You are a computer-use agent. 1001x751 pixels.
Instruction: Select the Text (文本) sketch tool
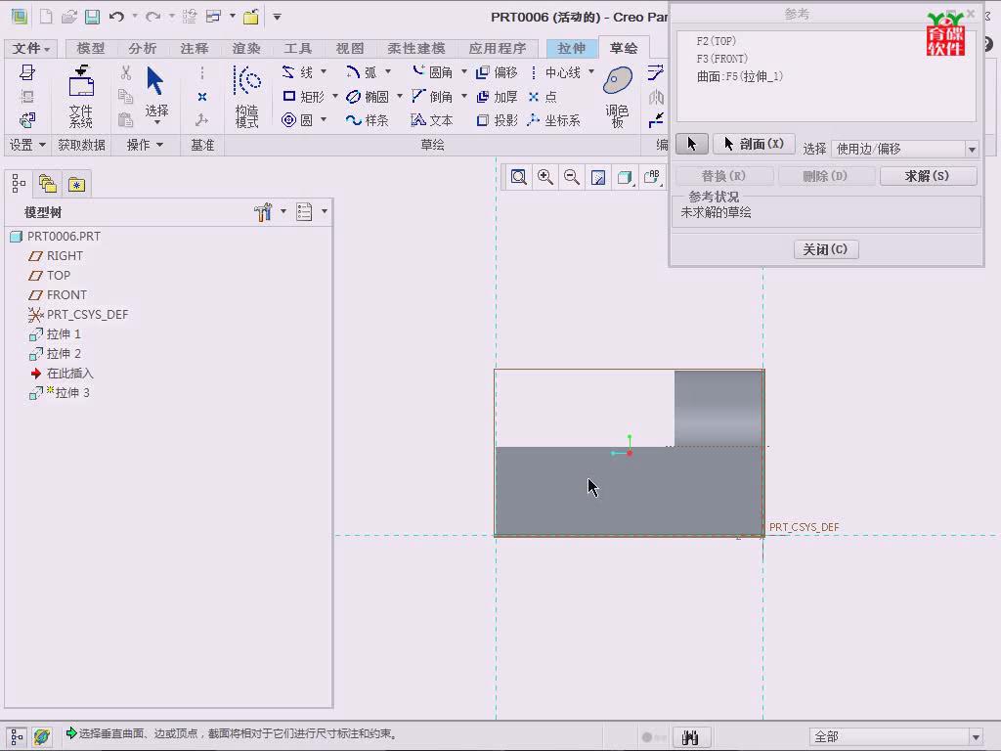coord(432,120)
